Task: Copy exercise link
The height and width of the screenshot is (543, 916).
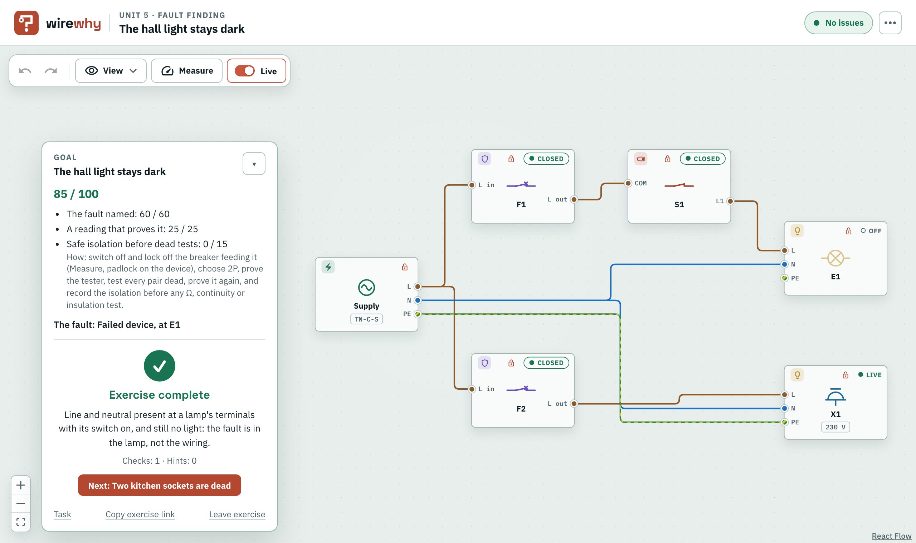Action: (x=140, y=514)
